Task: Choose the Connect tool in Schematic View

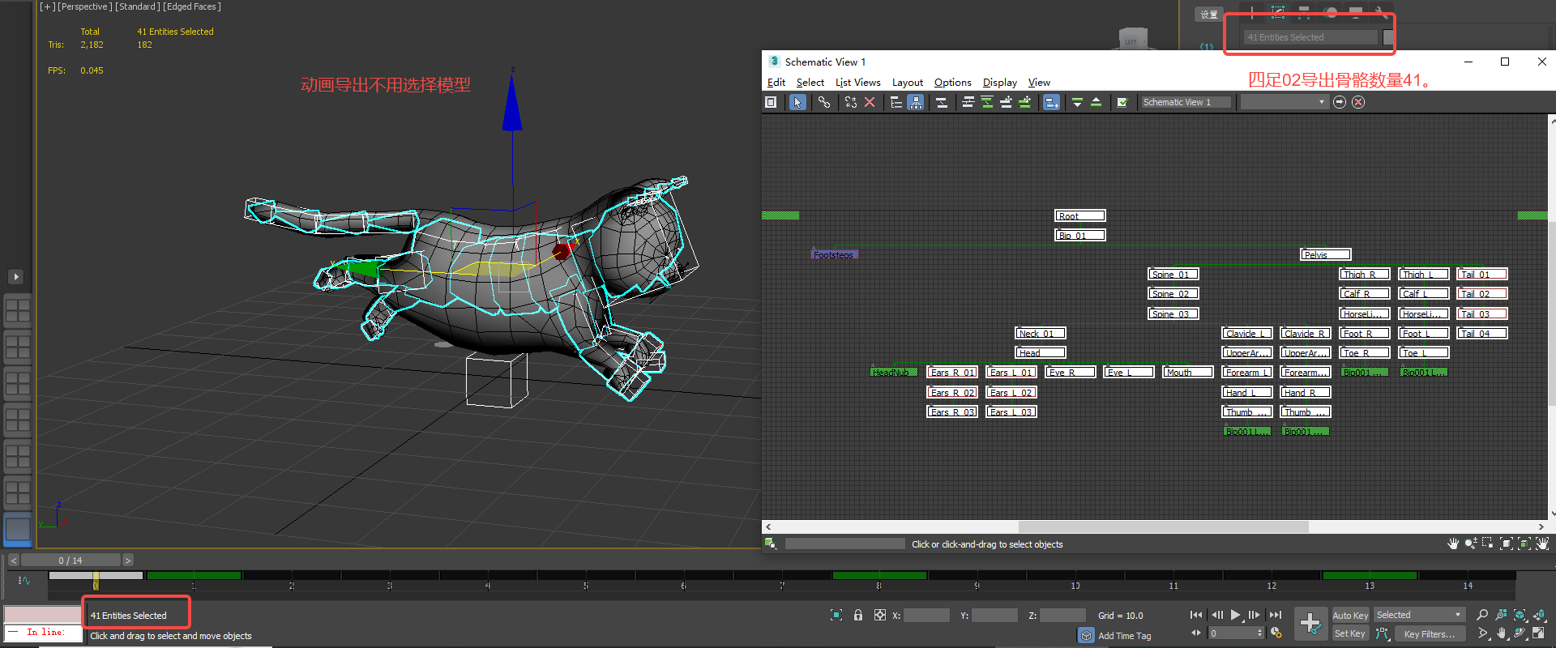Action: 824,102
